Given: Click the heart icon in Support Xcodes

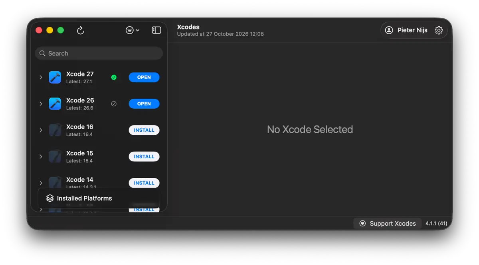Looking at the screenshot, I should (x=362, y=224).
